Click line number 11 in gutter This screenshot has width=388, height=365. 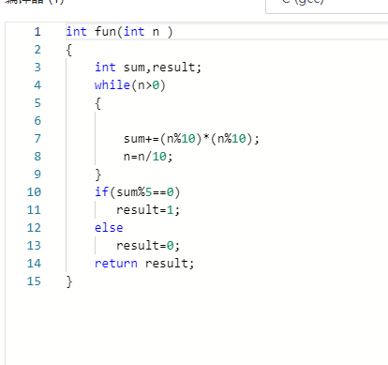coord(34,210)
